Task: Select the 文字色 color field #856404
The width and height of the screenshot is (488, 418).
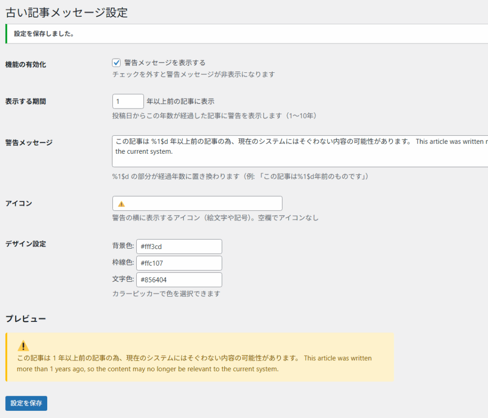Action: [x=179, y=280]
